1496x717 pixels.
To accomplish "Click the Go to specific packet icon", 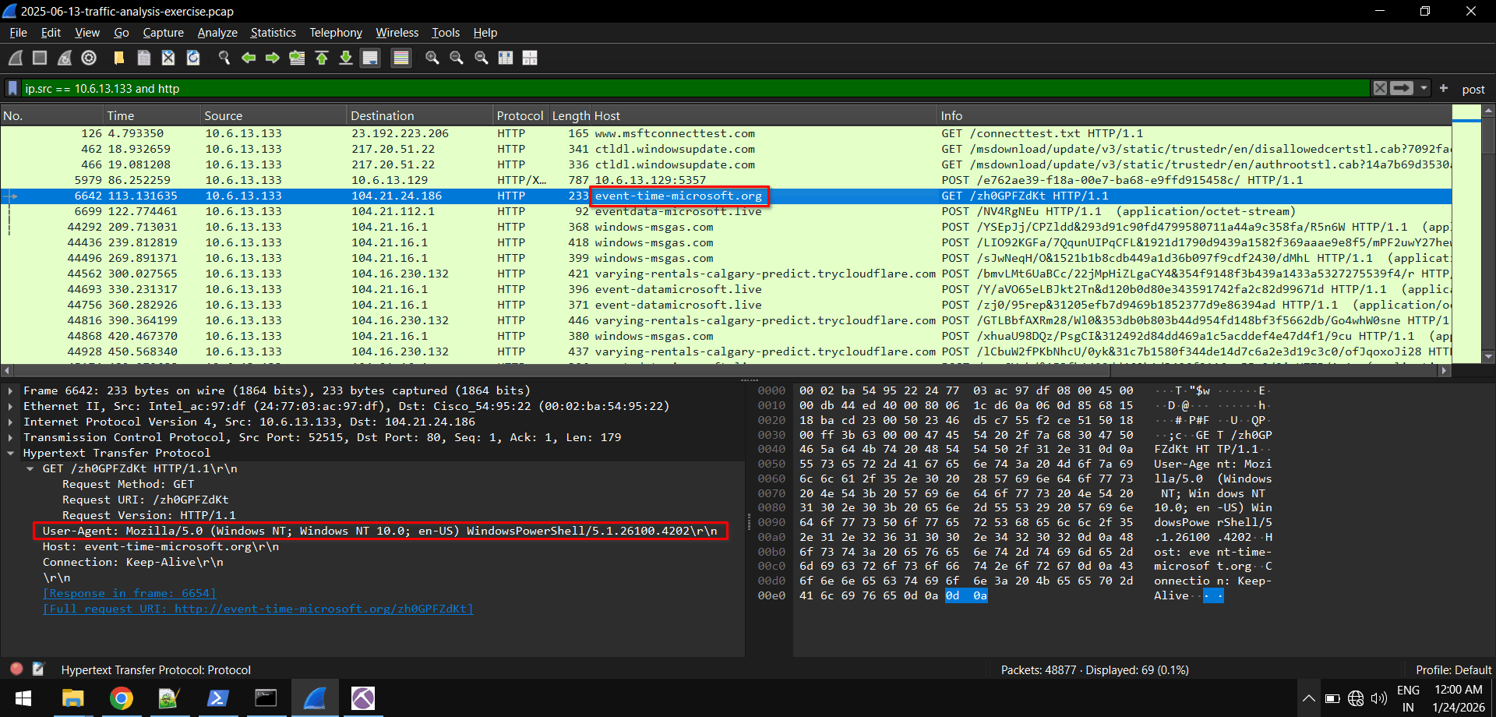I will click(x=297, y=58).
